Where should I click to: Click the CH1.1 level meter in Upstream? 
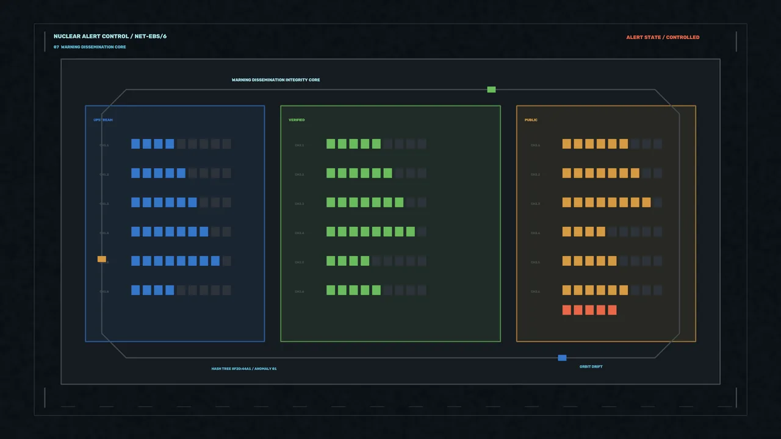click(x=181, y=144)
